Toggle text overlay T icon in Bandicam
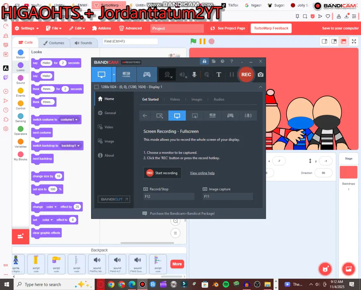Viewport: 361px width, 290px height. 219,75
